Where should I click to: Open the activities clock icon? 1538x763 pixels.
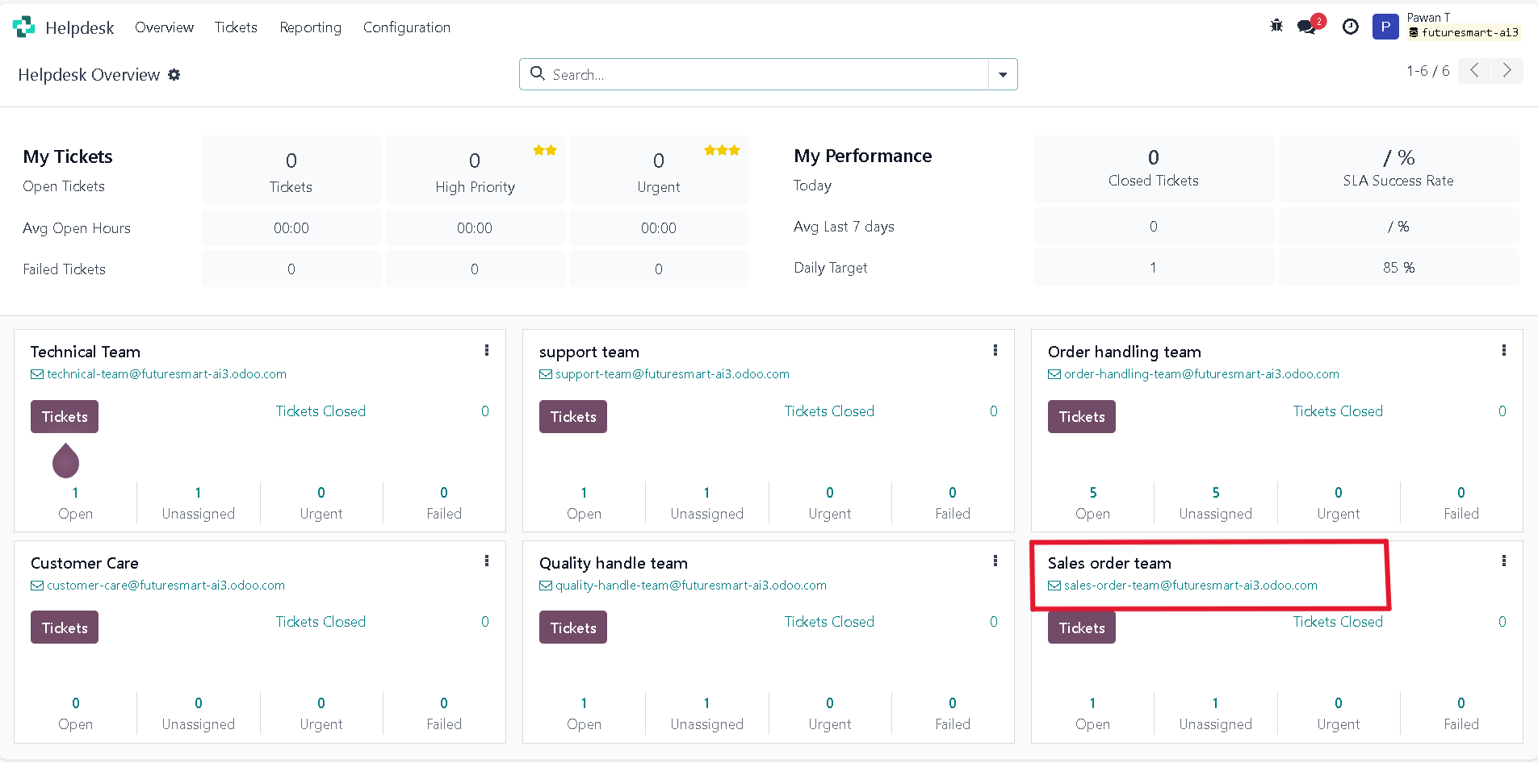point(1351,27)
